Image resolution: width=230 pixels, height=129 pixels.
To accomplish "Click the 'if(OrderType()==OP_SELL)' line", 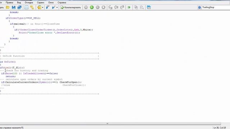I will (x=23, y=18).
